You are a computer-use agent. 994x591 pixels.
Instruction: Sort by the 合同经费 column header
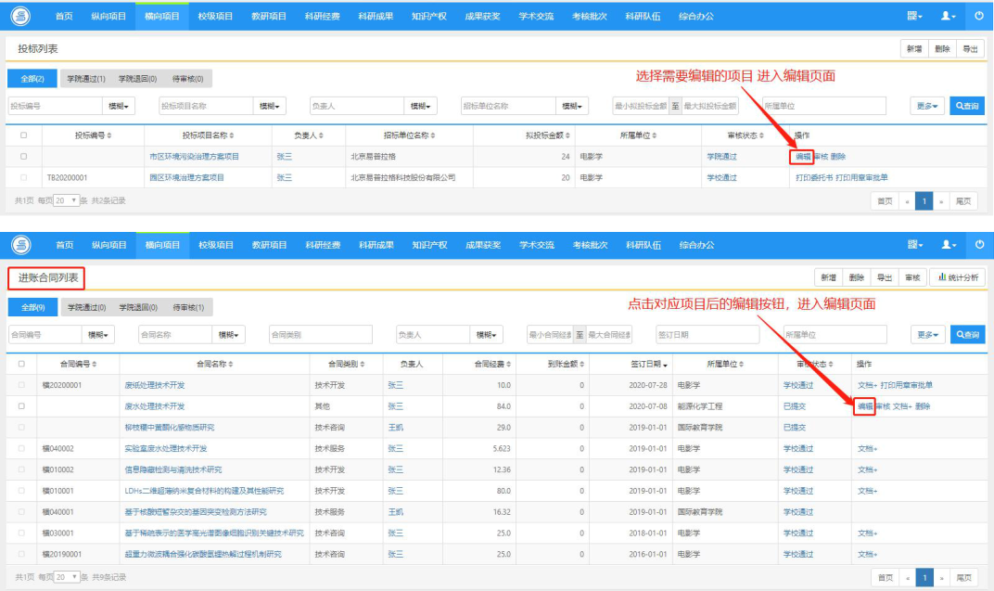tap(492, 364)
